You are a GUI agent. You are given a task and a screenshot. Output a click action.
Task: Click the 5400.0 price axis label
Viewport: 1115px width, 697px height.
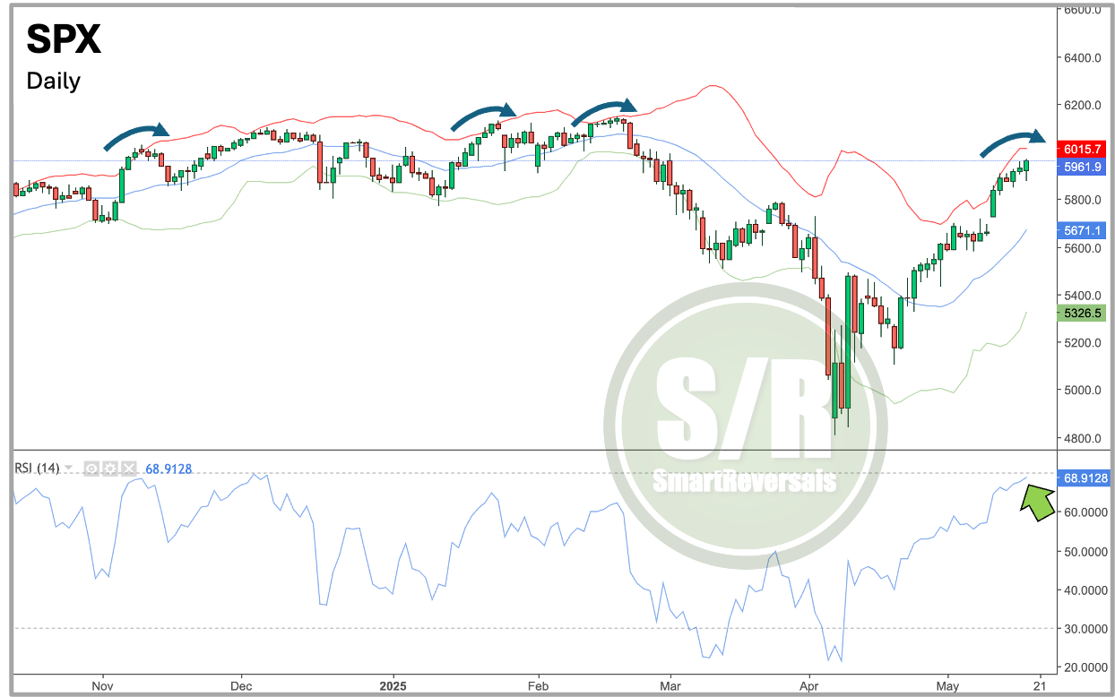point(1083,296)
